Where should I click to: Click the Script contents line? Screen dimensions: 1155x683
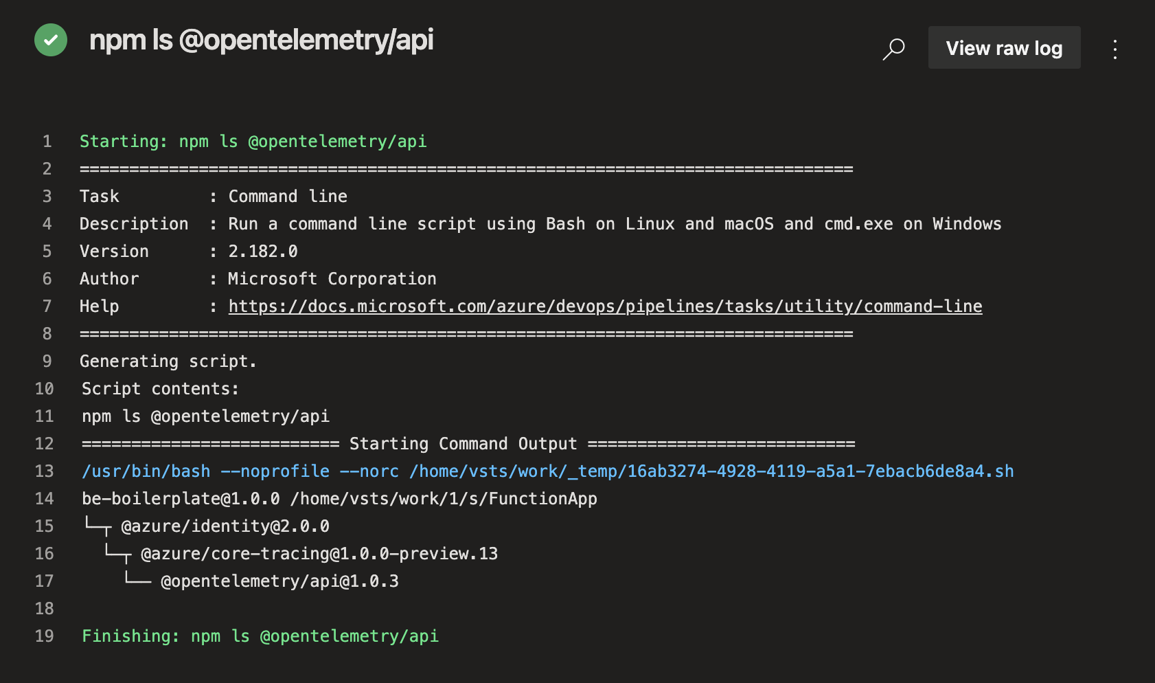point(159,388)
